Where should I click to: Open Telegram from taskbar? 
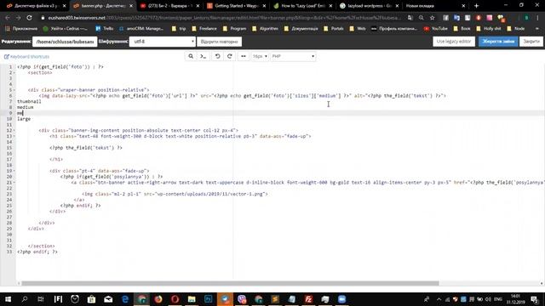pos(225,299)
